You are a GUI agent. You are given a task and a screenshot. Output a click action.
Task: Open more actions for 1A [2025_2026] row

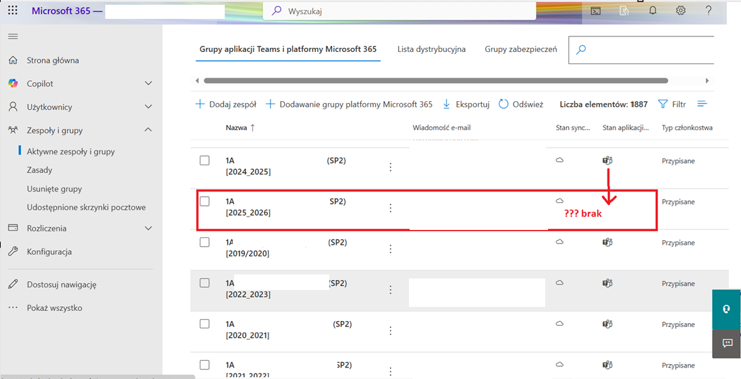click(390, 208)
